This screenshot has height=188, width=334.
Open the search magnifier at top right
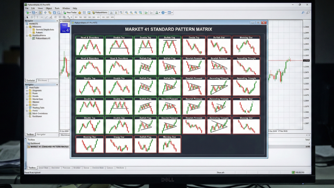tap(303, 13)
